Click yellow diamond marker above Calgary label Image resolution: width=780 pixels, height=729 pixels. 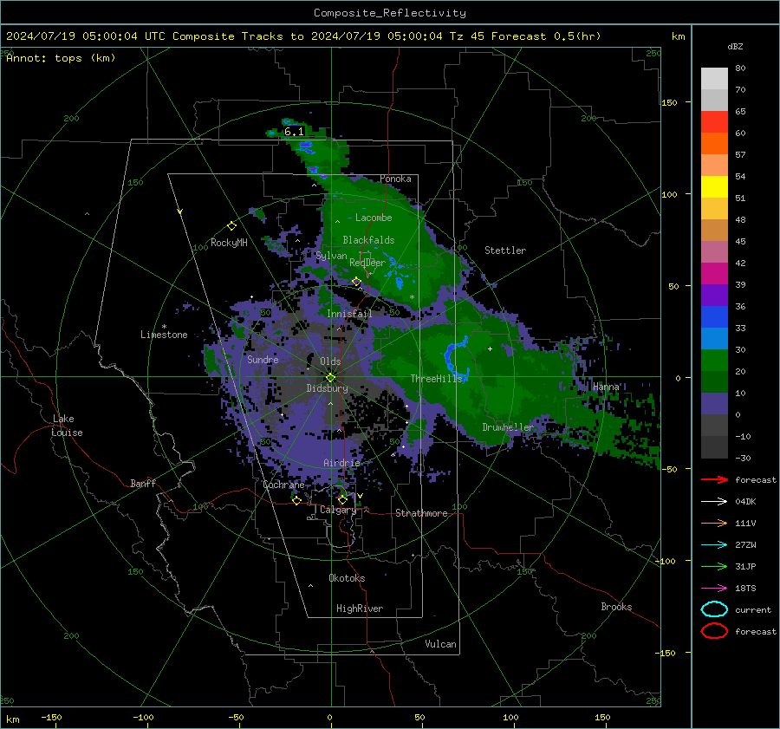(x=342, y=499)
